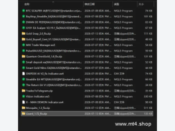This screenshot has height=131, width=175.
Task: Sort by the Name column header
Action: point(27,4)
